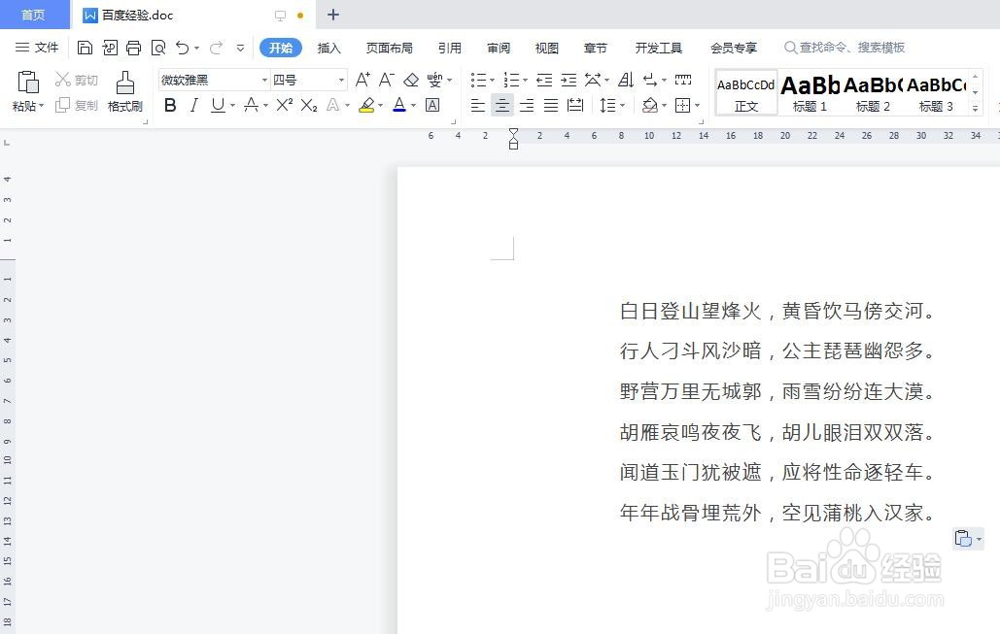
Task: Open the pinyin guide (wén) tool
Action: (433, 80)
